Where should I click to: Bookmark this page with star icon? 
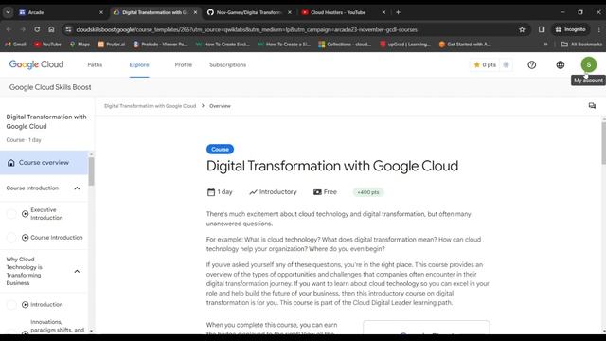522,29
